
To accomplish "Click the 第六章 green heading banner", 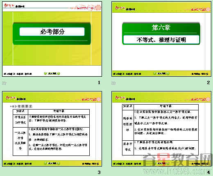I will (161, 28).
